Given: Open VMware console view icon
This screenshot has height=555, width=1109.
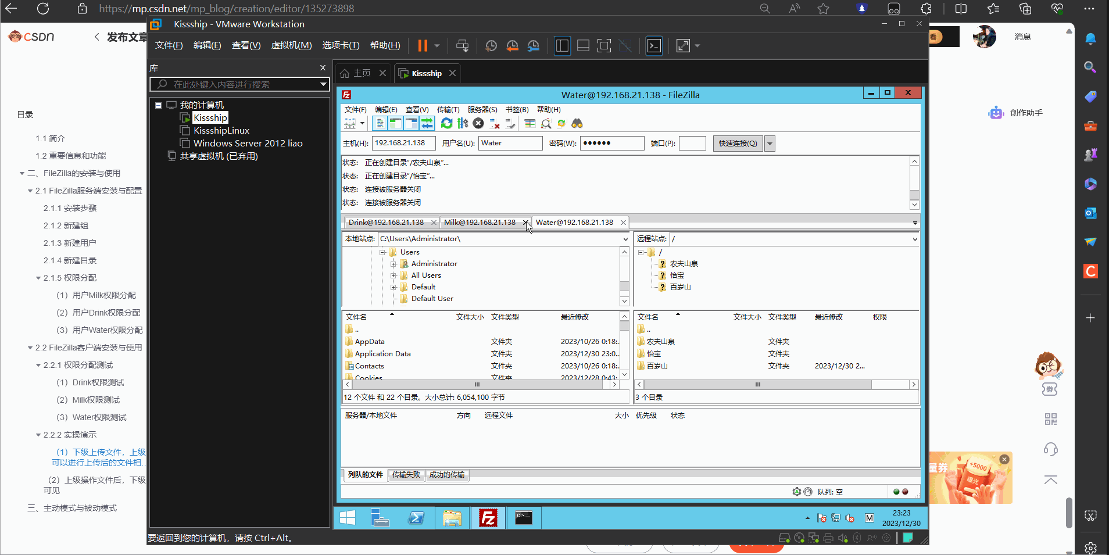Looking at the screenshot, I should click(654, 46).
